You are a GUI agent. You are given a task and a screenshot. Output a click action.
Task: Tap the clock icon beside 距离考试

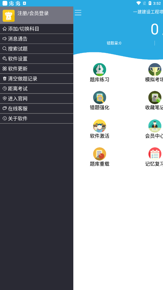5,89
